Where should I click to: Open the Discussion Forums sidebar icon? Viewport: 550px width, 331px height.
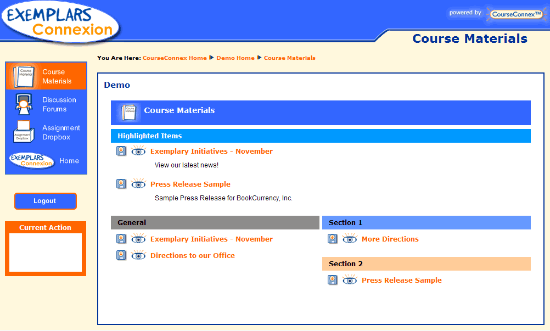(x=23, y=104)
